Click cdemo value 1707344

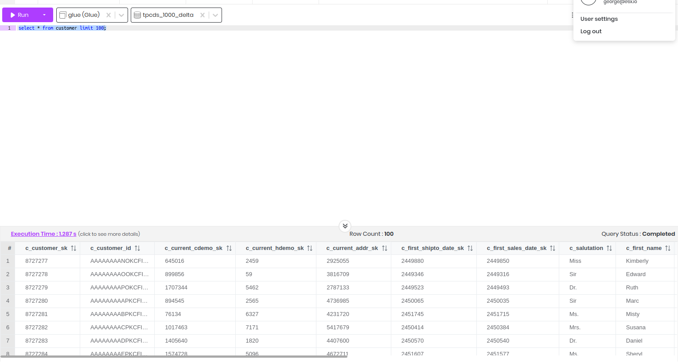176,288
